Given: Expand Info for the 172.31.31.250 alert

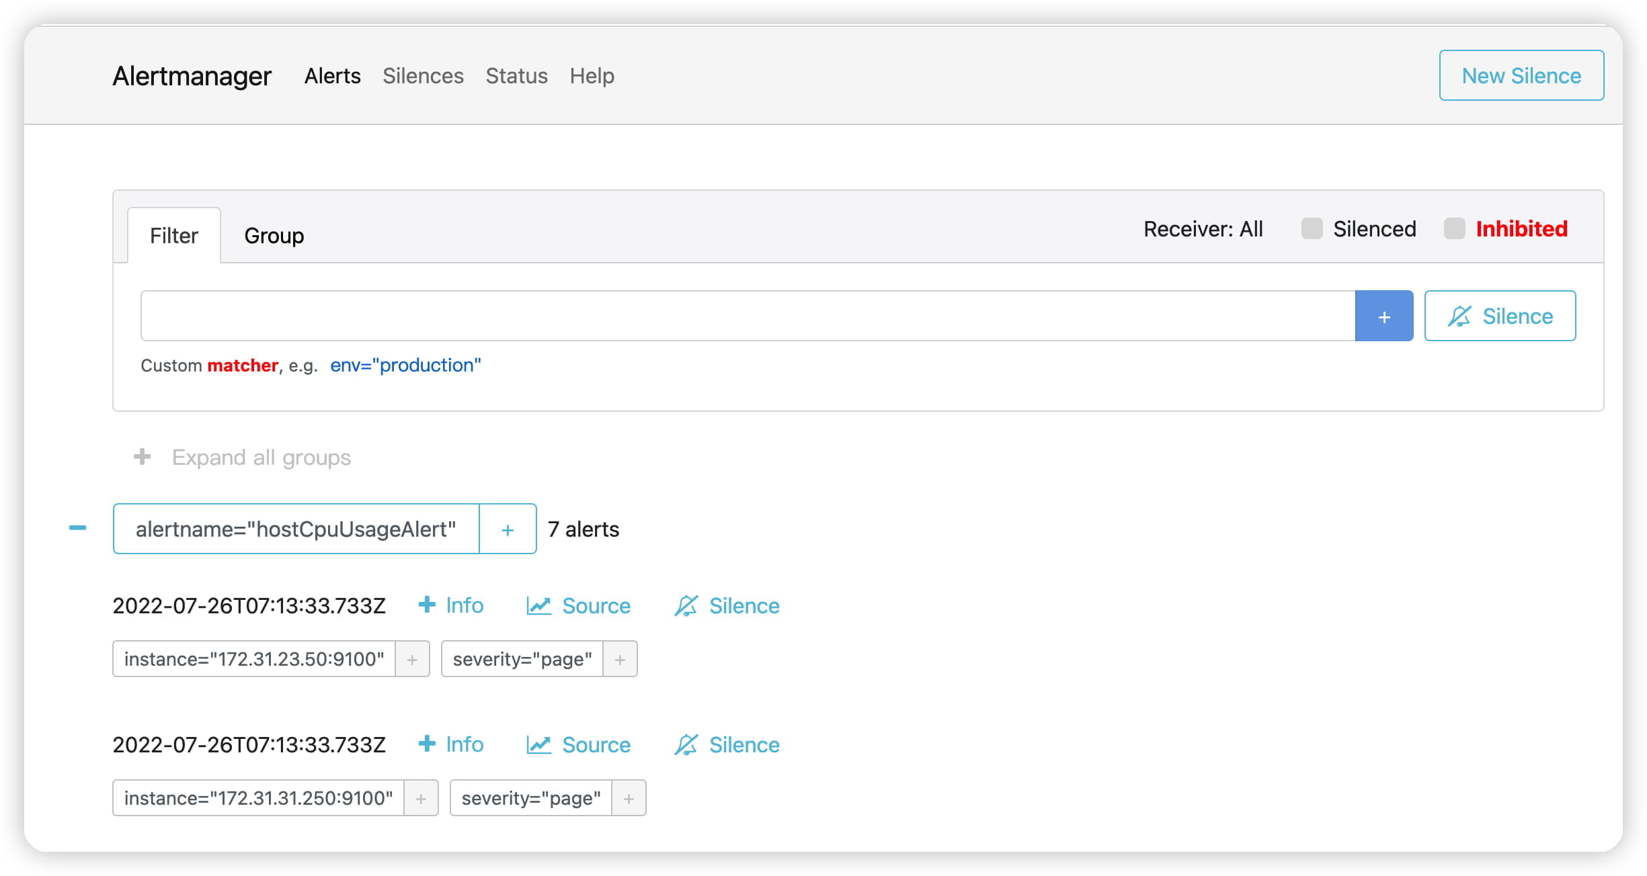Looking at the screenshot, I should (451, 744).
